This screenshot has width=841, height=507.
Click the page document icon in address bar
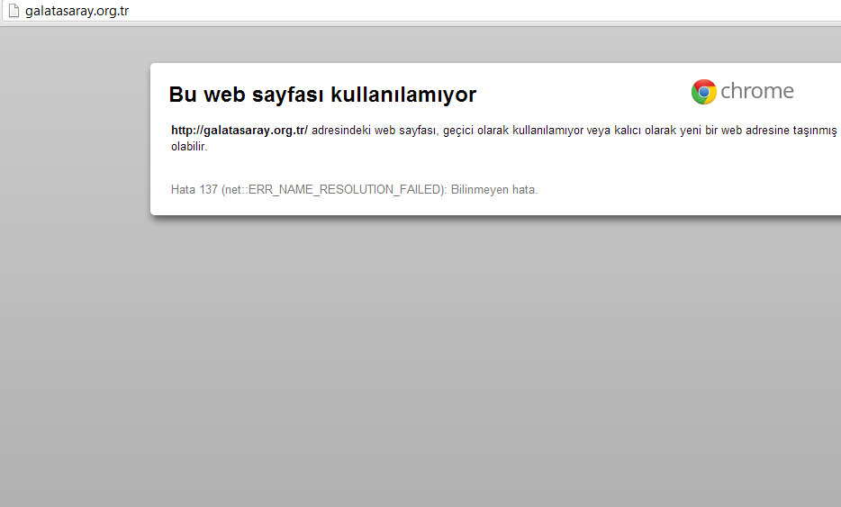13,11
